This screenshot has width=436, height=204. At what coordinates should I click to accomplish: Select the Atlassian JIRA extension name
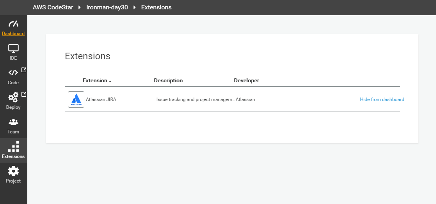(x=101, y=99)
